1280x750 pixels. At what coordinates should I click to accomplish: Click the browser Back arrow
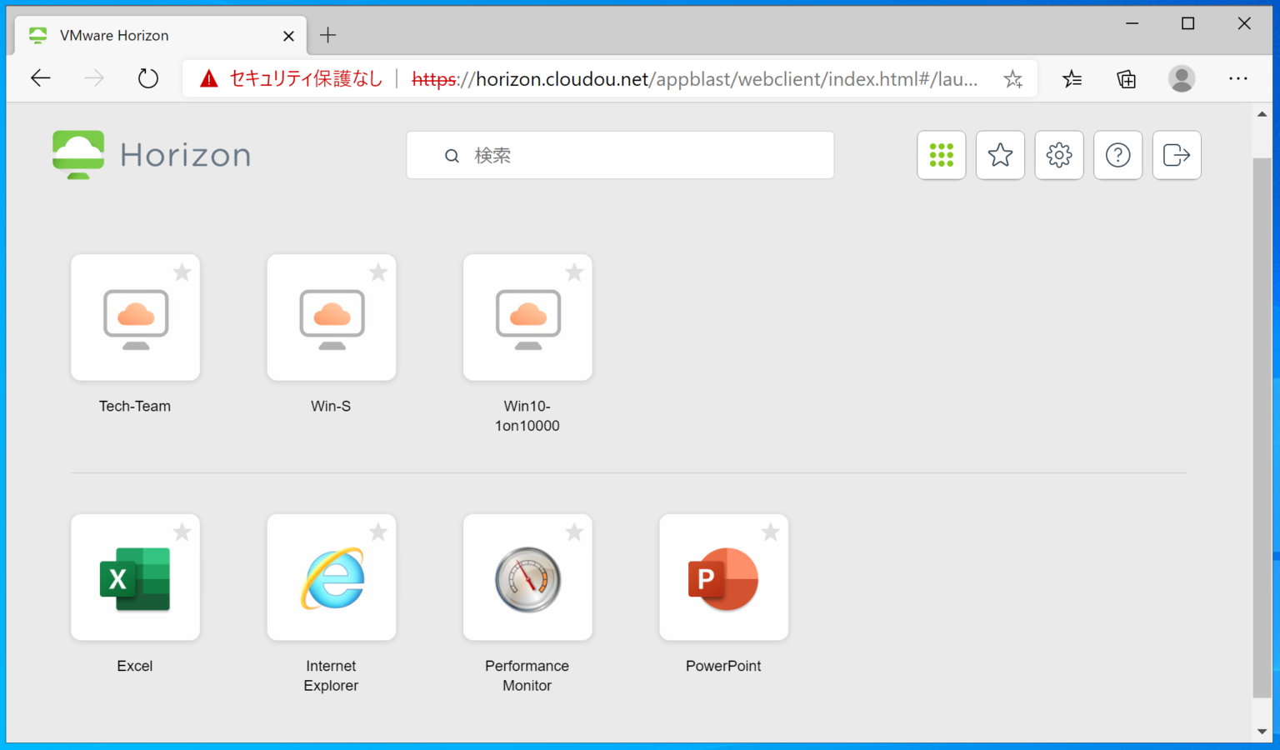click(40, 79)
